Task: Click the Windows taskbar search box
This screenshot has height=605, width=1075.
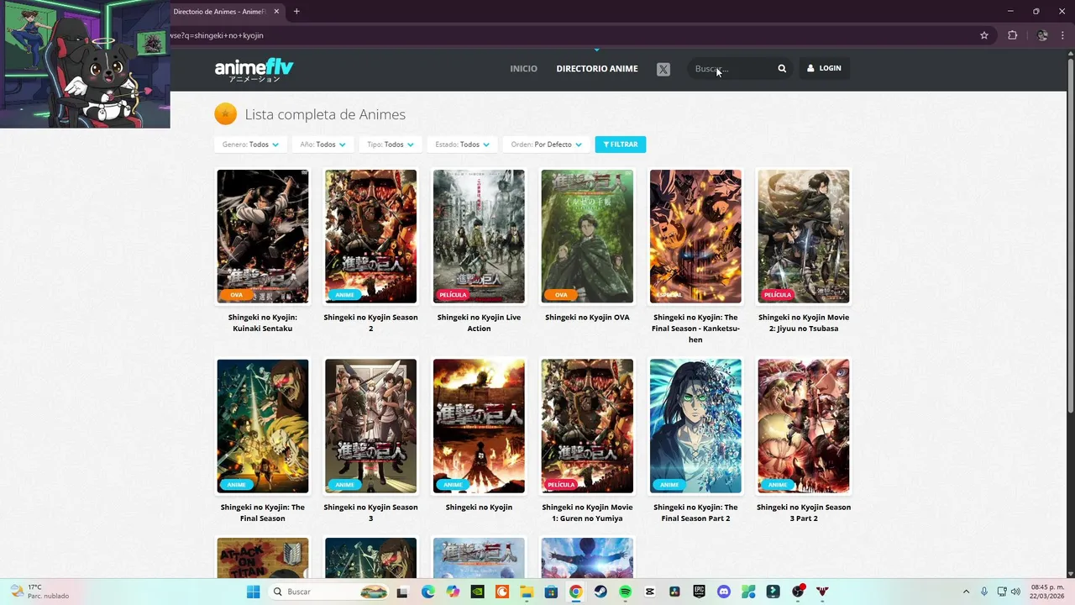Action: pos(328,592)
